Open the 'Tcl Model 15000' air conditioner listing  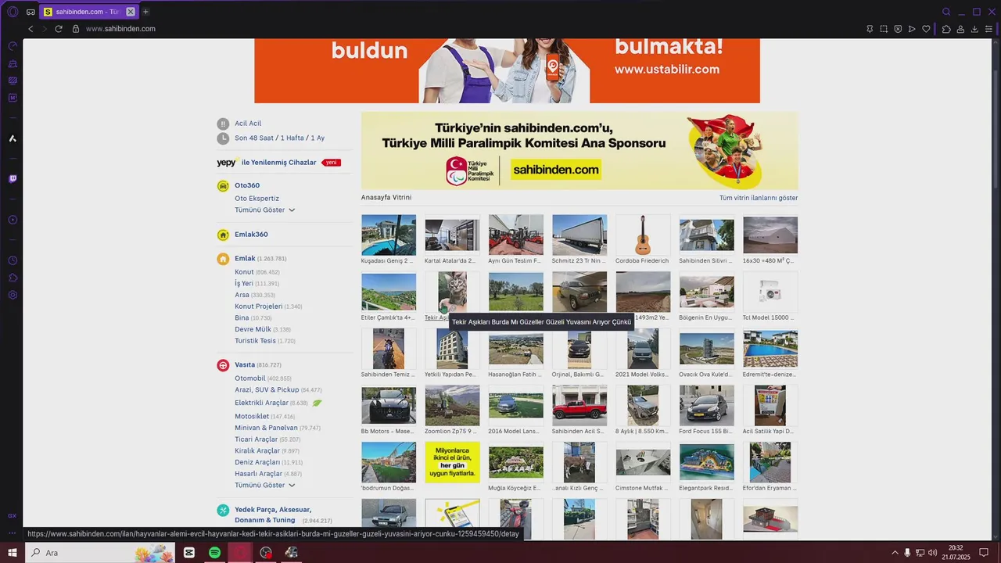point(770,292)
